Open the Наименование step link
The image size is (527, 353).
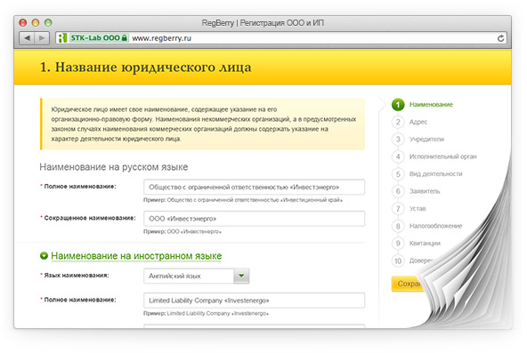pos(431,105)
